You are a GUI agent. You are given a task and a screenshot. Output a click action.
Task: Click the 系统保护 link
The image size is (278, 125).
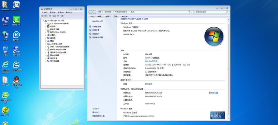[x=96, y=34]
